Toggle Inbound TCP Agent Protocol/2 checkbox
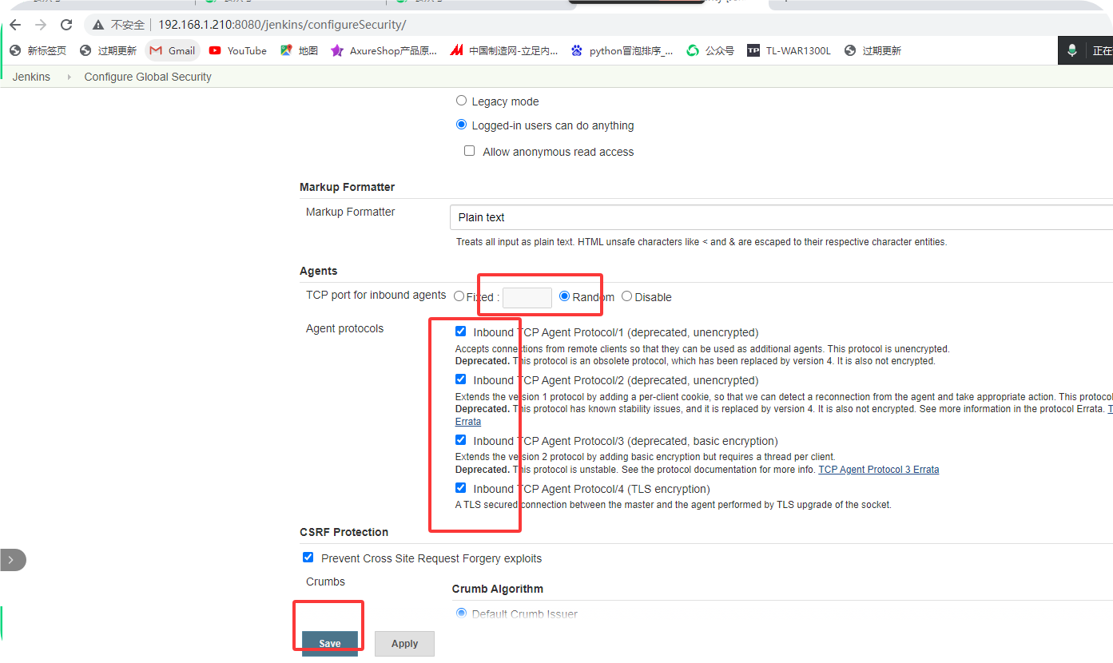Viewport: 1113px width, 663px height. click(460, 379)
